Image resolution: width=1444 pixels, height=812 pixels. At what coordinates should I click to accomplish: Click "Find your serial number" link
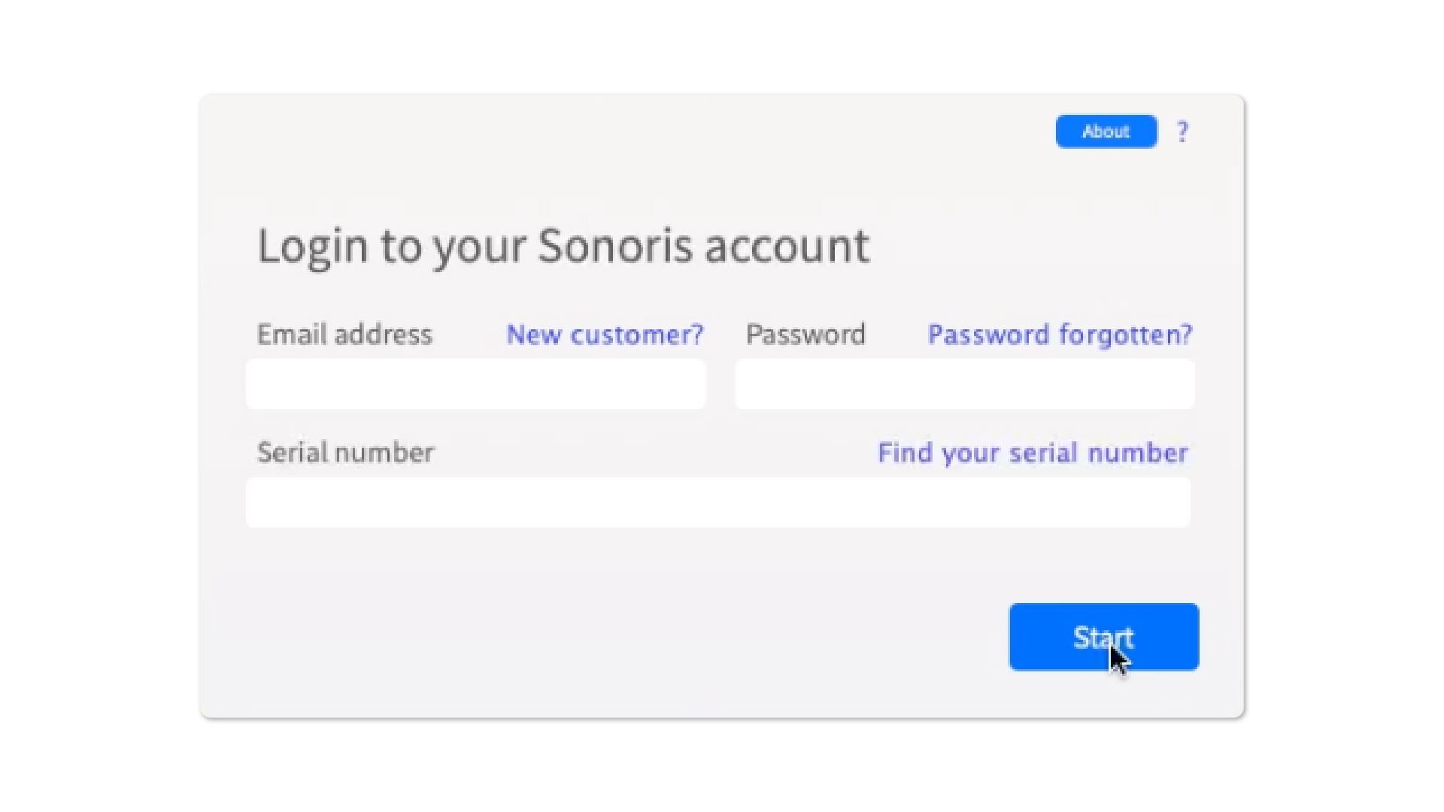1033,453
